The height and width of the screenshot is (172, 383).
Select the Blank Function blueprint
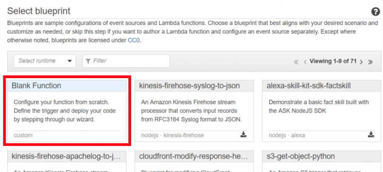coord(67,111)
